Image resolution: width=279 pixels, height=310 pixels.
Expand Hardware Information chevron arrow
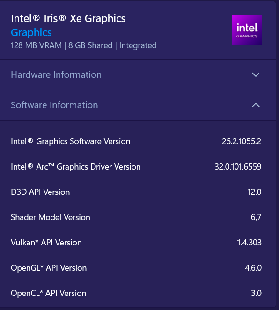pyautogui.click(x=256, y=74)
